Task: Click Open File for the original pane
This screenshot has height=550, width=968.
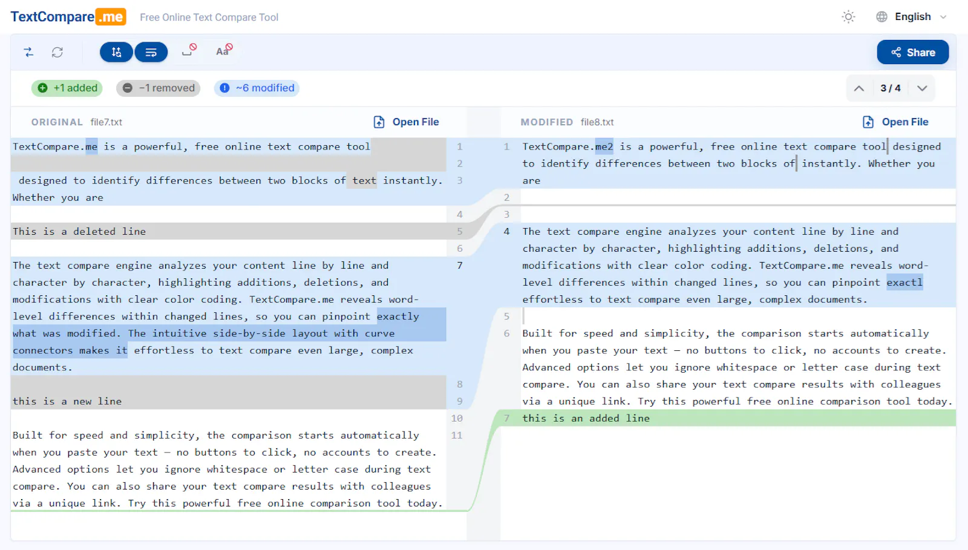Action: (x=406, y=122)
